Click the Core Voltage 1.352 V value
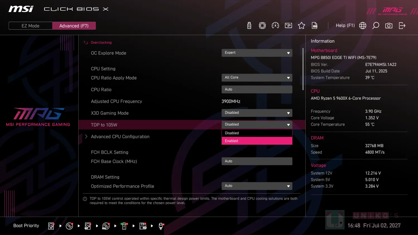Viewport: 418px width, 235px height. coord(372,118)
